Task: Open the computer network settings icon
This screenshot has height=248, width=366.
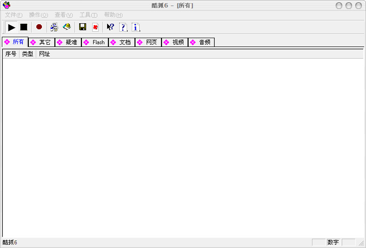Action: coord(54,27)
